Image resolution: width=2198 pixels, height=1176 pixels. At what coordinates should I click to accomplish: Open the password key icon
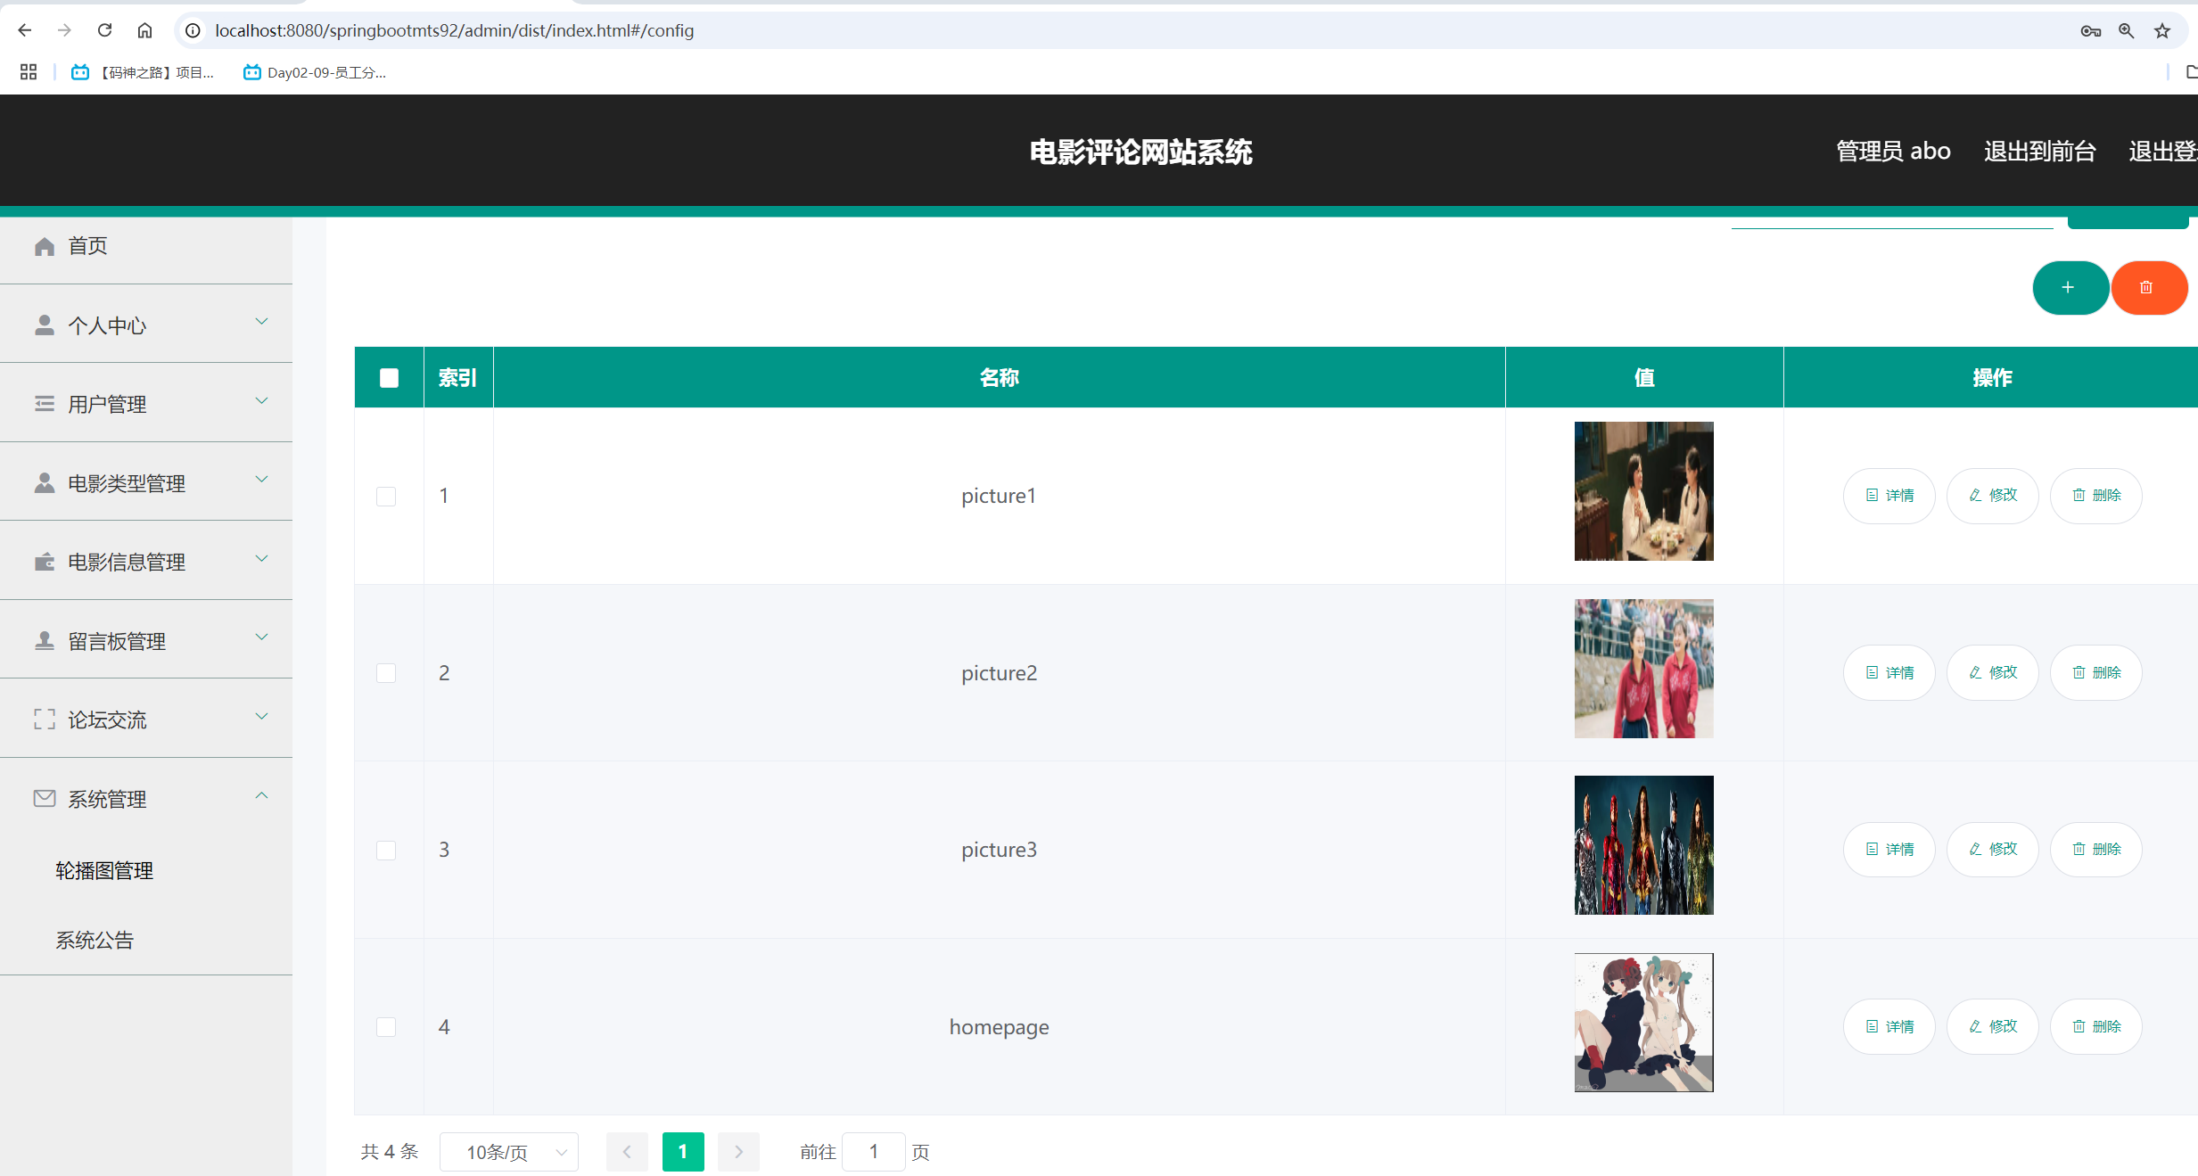tap(2090, 30)
